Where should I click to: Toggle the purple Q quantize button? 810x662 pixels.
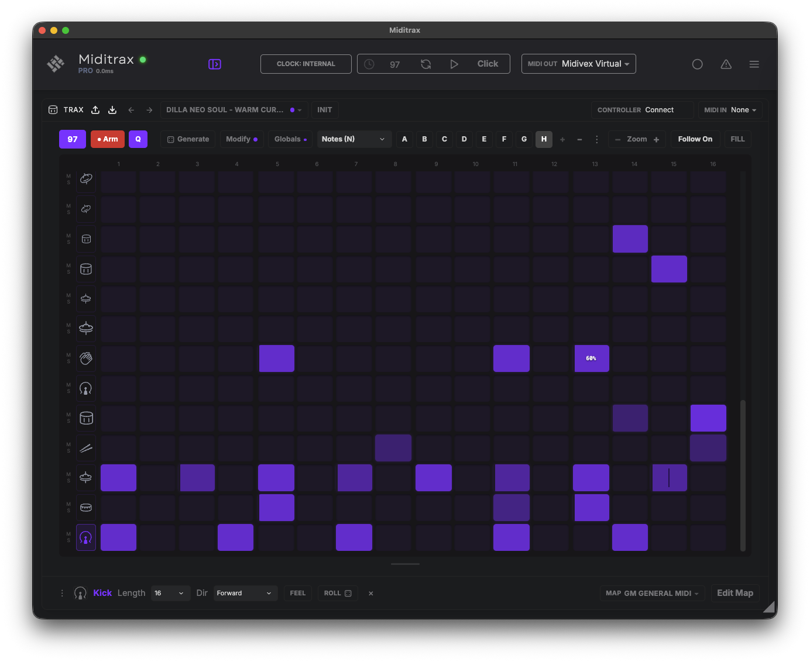tap(138, 139)
